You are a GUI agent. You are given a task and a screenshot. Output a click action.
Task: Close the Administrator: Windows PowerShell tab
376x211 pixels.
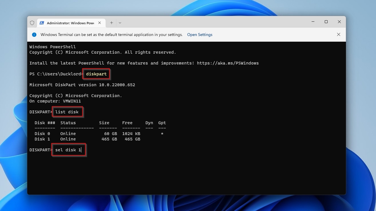pos(100,23)
